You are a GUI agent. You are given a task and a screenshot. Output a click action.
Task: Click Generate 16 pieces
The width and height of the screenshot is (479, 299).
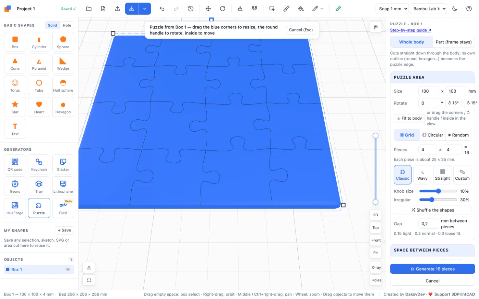[432, 269]
